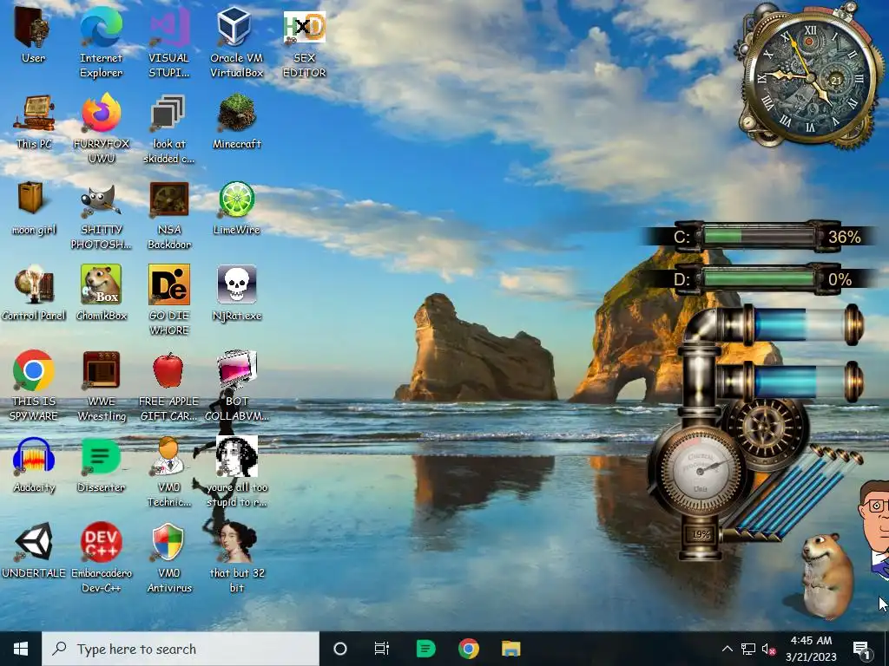Viewport: 889px width, 666px height.
Task: Open Oracle VM VirtualBox shortcut
Action: (236, 42)
